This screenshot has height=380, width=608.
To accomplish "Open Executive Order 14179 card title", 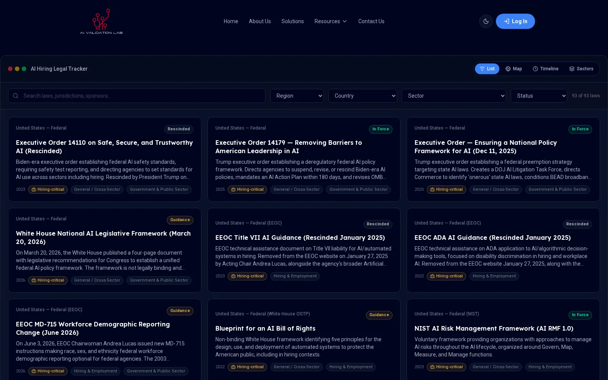I will pyautogui.click(x=289, y=147).
